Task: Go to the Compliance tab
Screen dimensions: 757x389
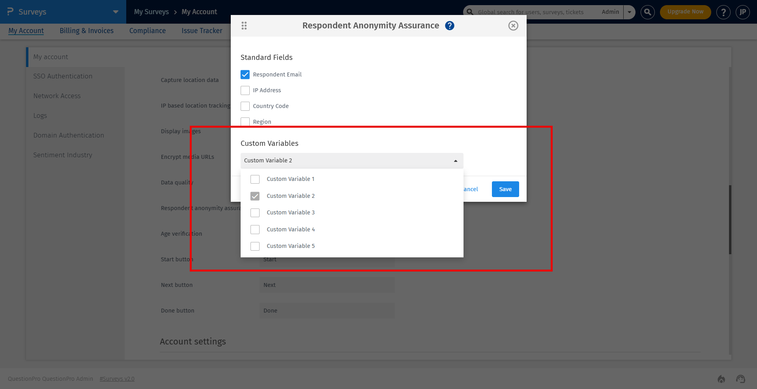Action: [148, 31]
